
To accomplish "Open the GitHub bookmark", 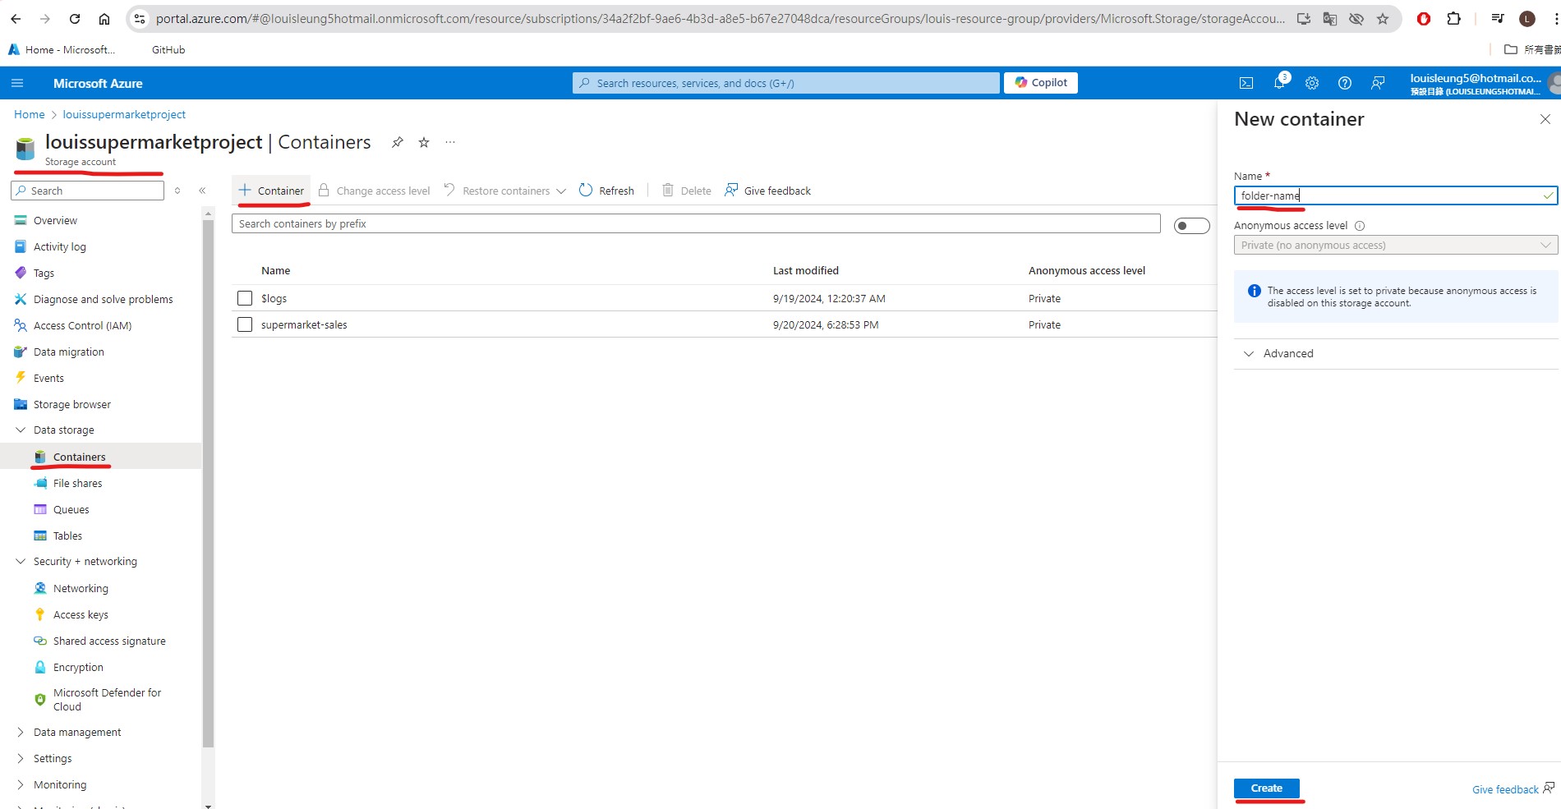I will (x=168, y=49).
